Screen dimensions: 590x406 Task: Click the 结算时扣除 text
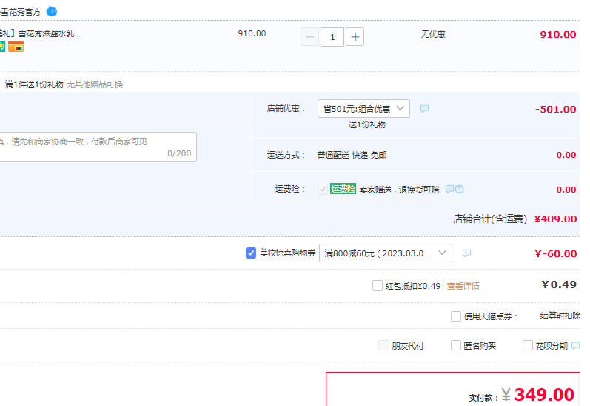click(560, 316)
